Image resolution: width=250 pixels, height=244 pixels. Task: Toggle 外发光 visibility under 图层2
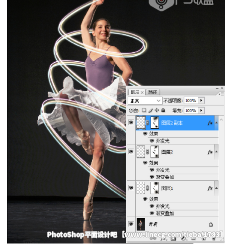pos(152,170)
